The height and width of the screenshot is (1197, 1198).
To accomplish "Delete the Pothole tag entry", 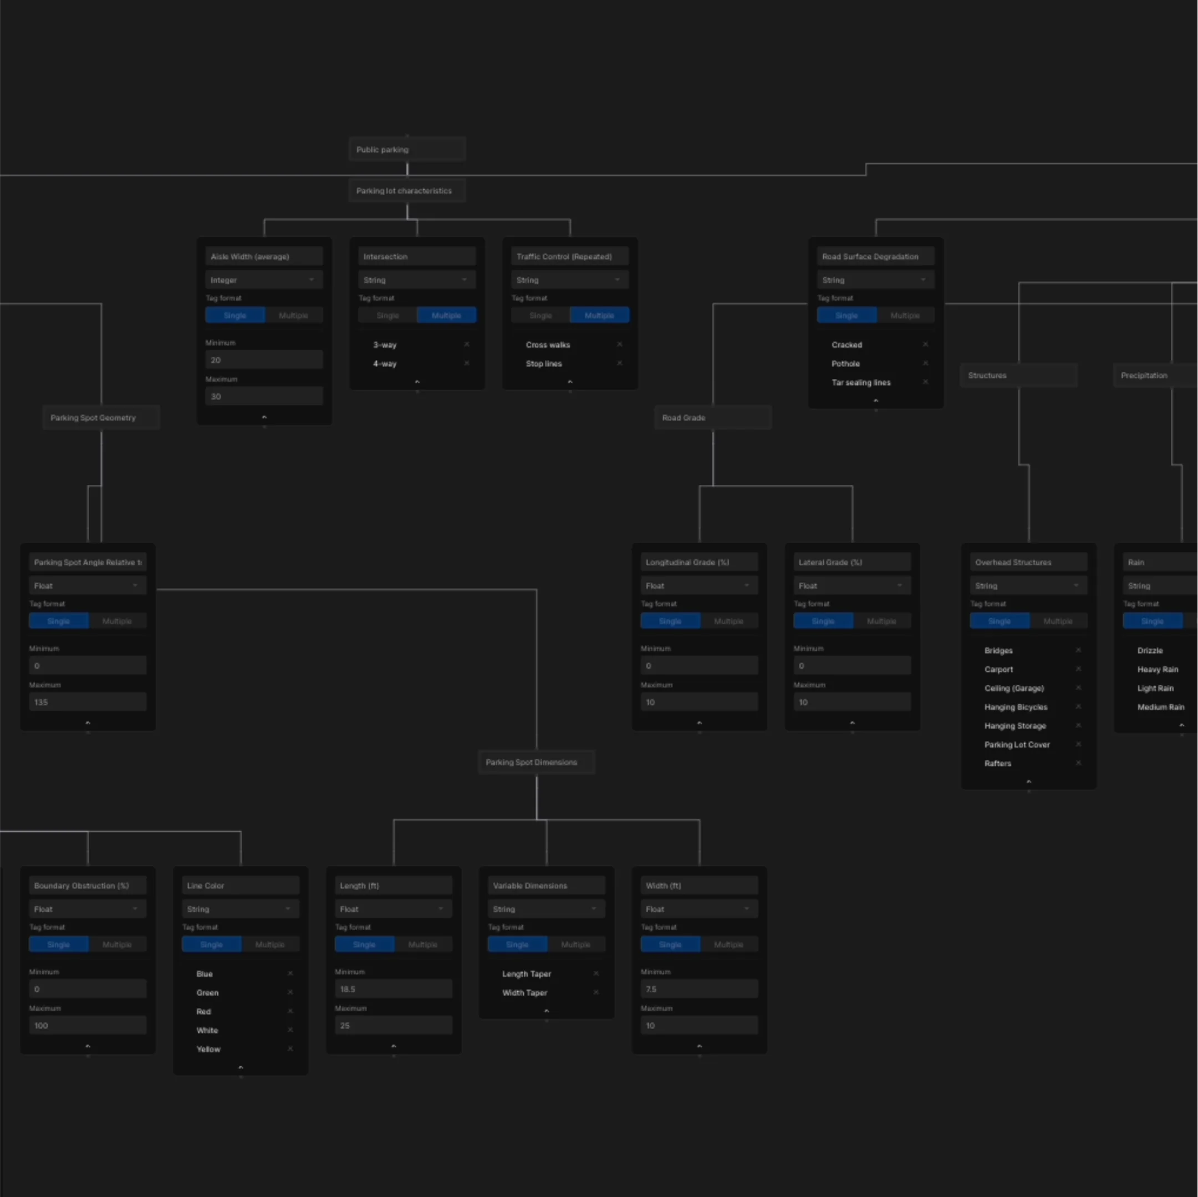I will [x=925, y=363].
